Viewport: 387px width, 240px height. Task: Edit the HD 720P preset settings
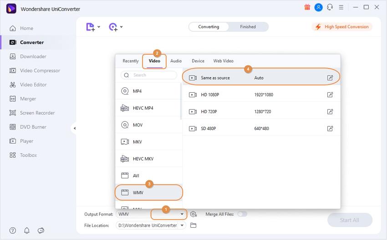click(330, 112)
